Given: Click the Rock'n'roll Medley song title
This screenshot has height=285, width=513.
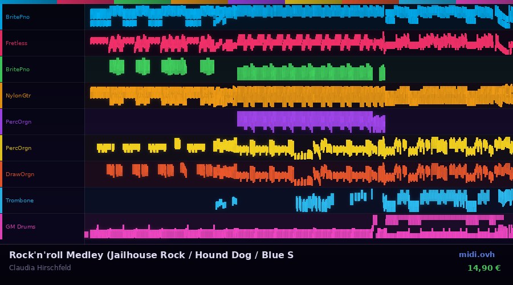Looking at the screenshot, I should 151,255.
